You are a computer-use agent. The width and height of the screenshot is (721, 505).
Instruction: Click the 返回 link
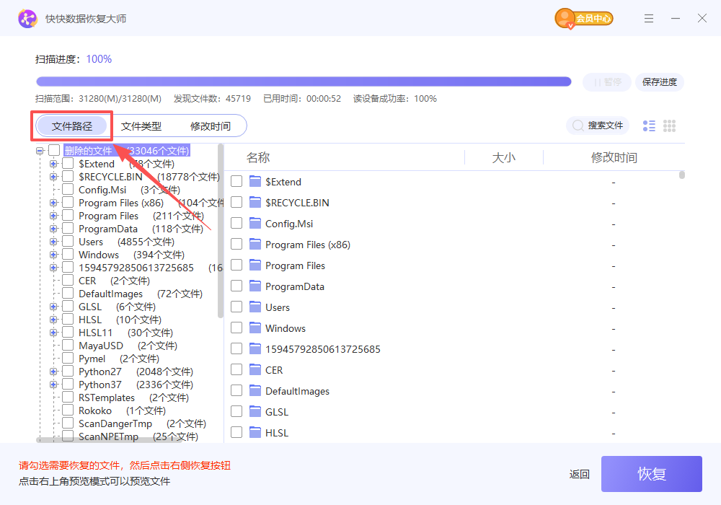coord(579,474)
